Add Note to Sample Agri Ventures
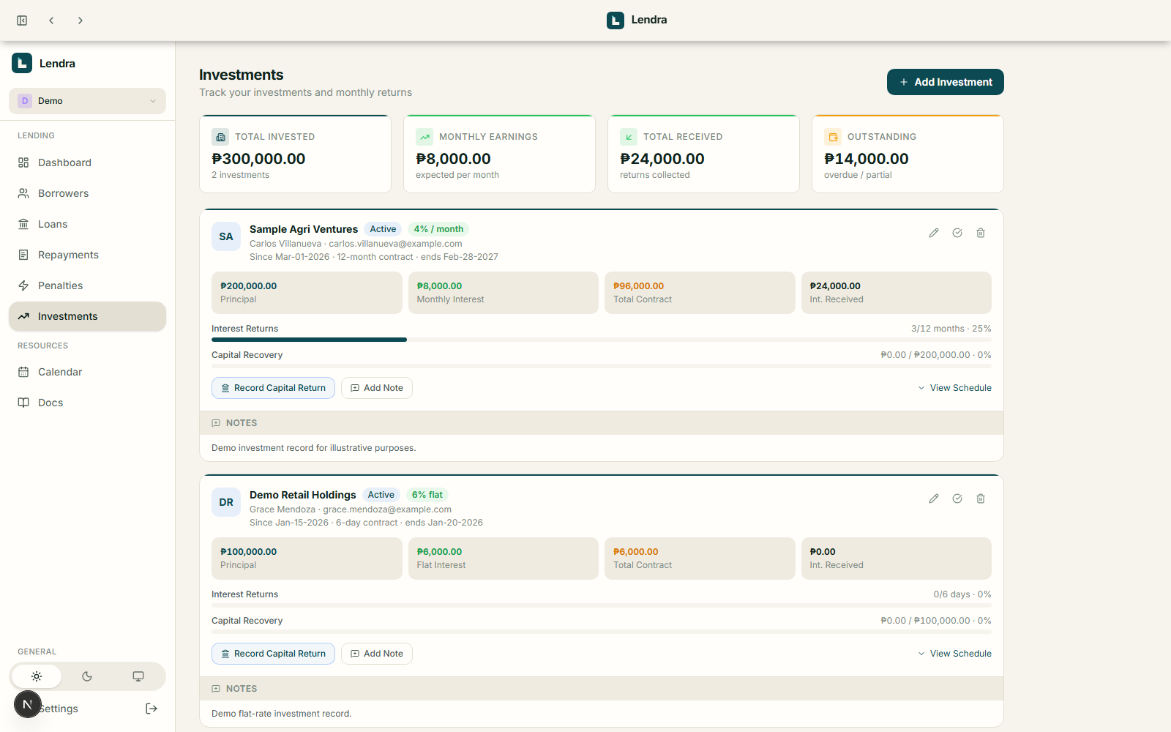Image resolution: width=1171 pixels, height=732 pixels. coord(377,388)
